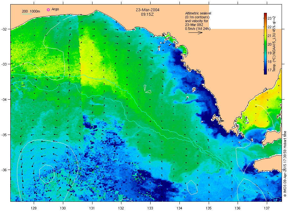
Task: Click the '0.5m/s (1kt 24h)' velocity scale text
Action: [198, 29]
